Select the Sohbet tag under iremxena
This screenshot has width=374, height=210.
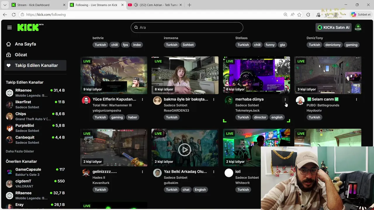[x=188, y=45]
